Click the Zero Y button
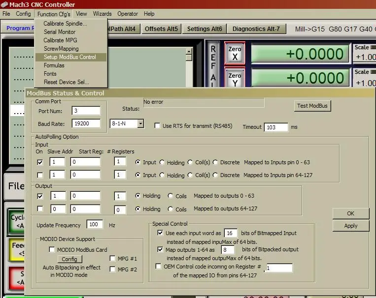376x298 pixels. (235, 78)
